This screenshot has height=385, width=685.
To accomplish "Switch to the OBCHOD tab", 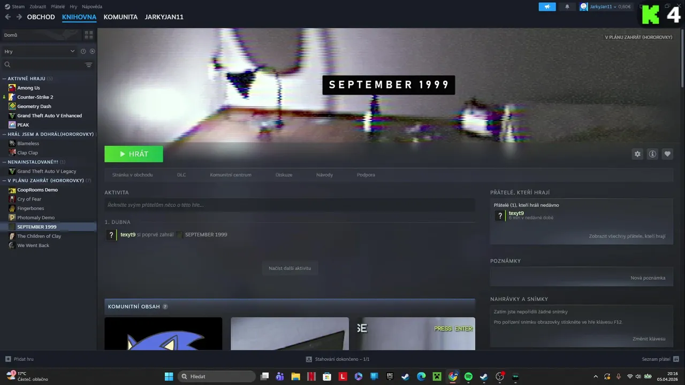I will point(41,17).
